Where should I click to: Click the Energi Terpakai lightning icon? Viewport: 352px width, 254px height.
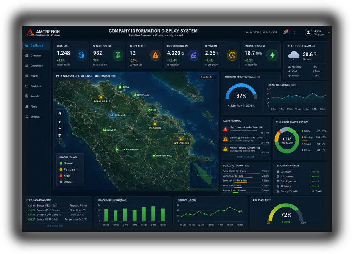point(272,55)
